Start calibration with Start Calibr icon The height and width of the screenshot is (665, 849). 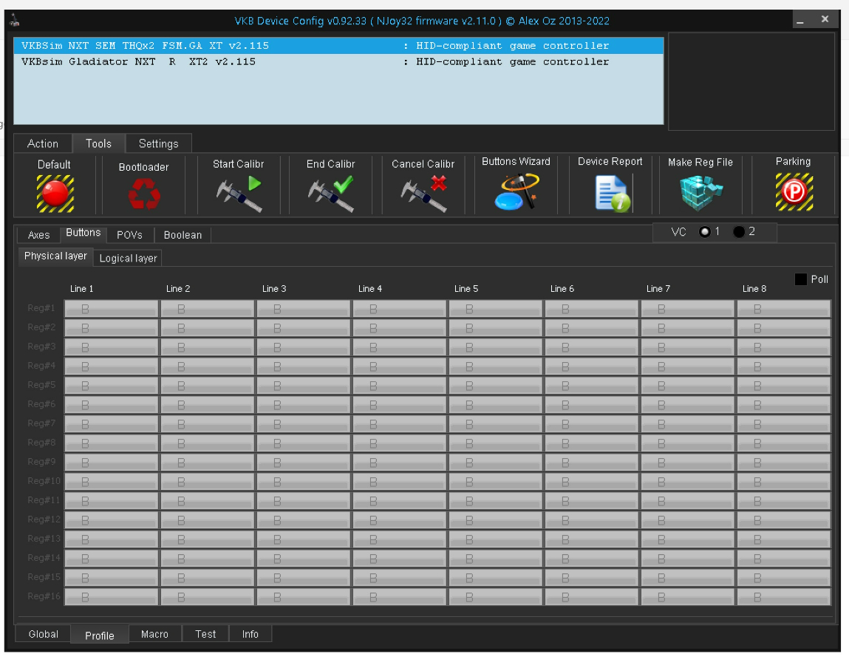239,194
